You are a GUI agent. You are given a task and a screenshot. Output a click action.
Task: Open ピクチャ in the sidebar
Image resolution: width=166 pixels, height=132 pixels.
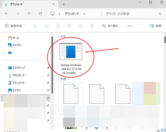click(x=15, y=90)
